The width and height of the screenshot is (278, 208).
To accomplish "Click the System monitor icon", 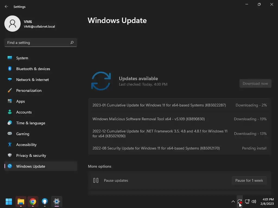I will pyautogui.click(x=10, y=58).
